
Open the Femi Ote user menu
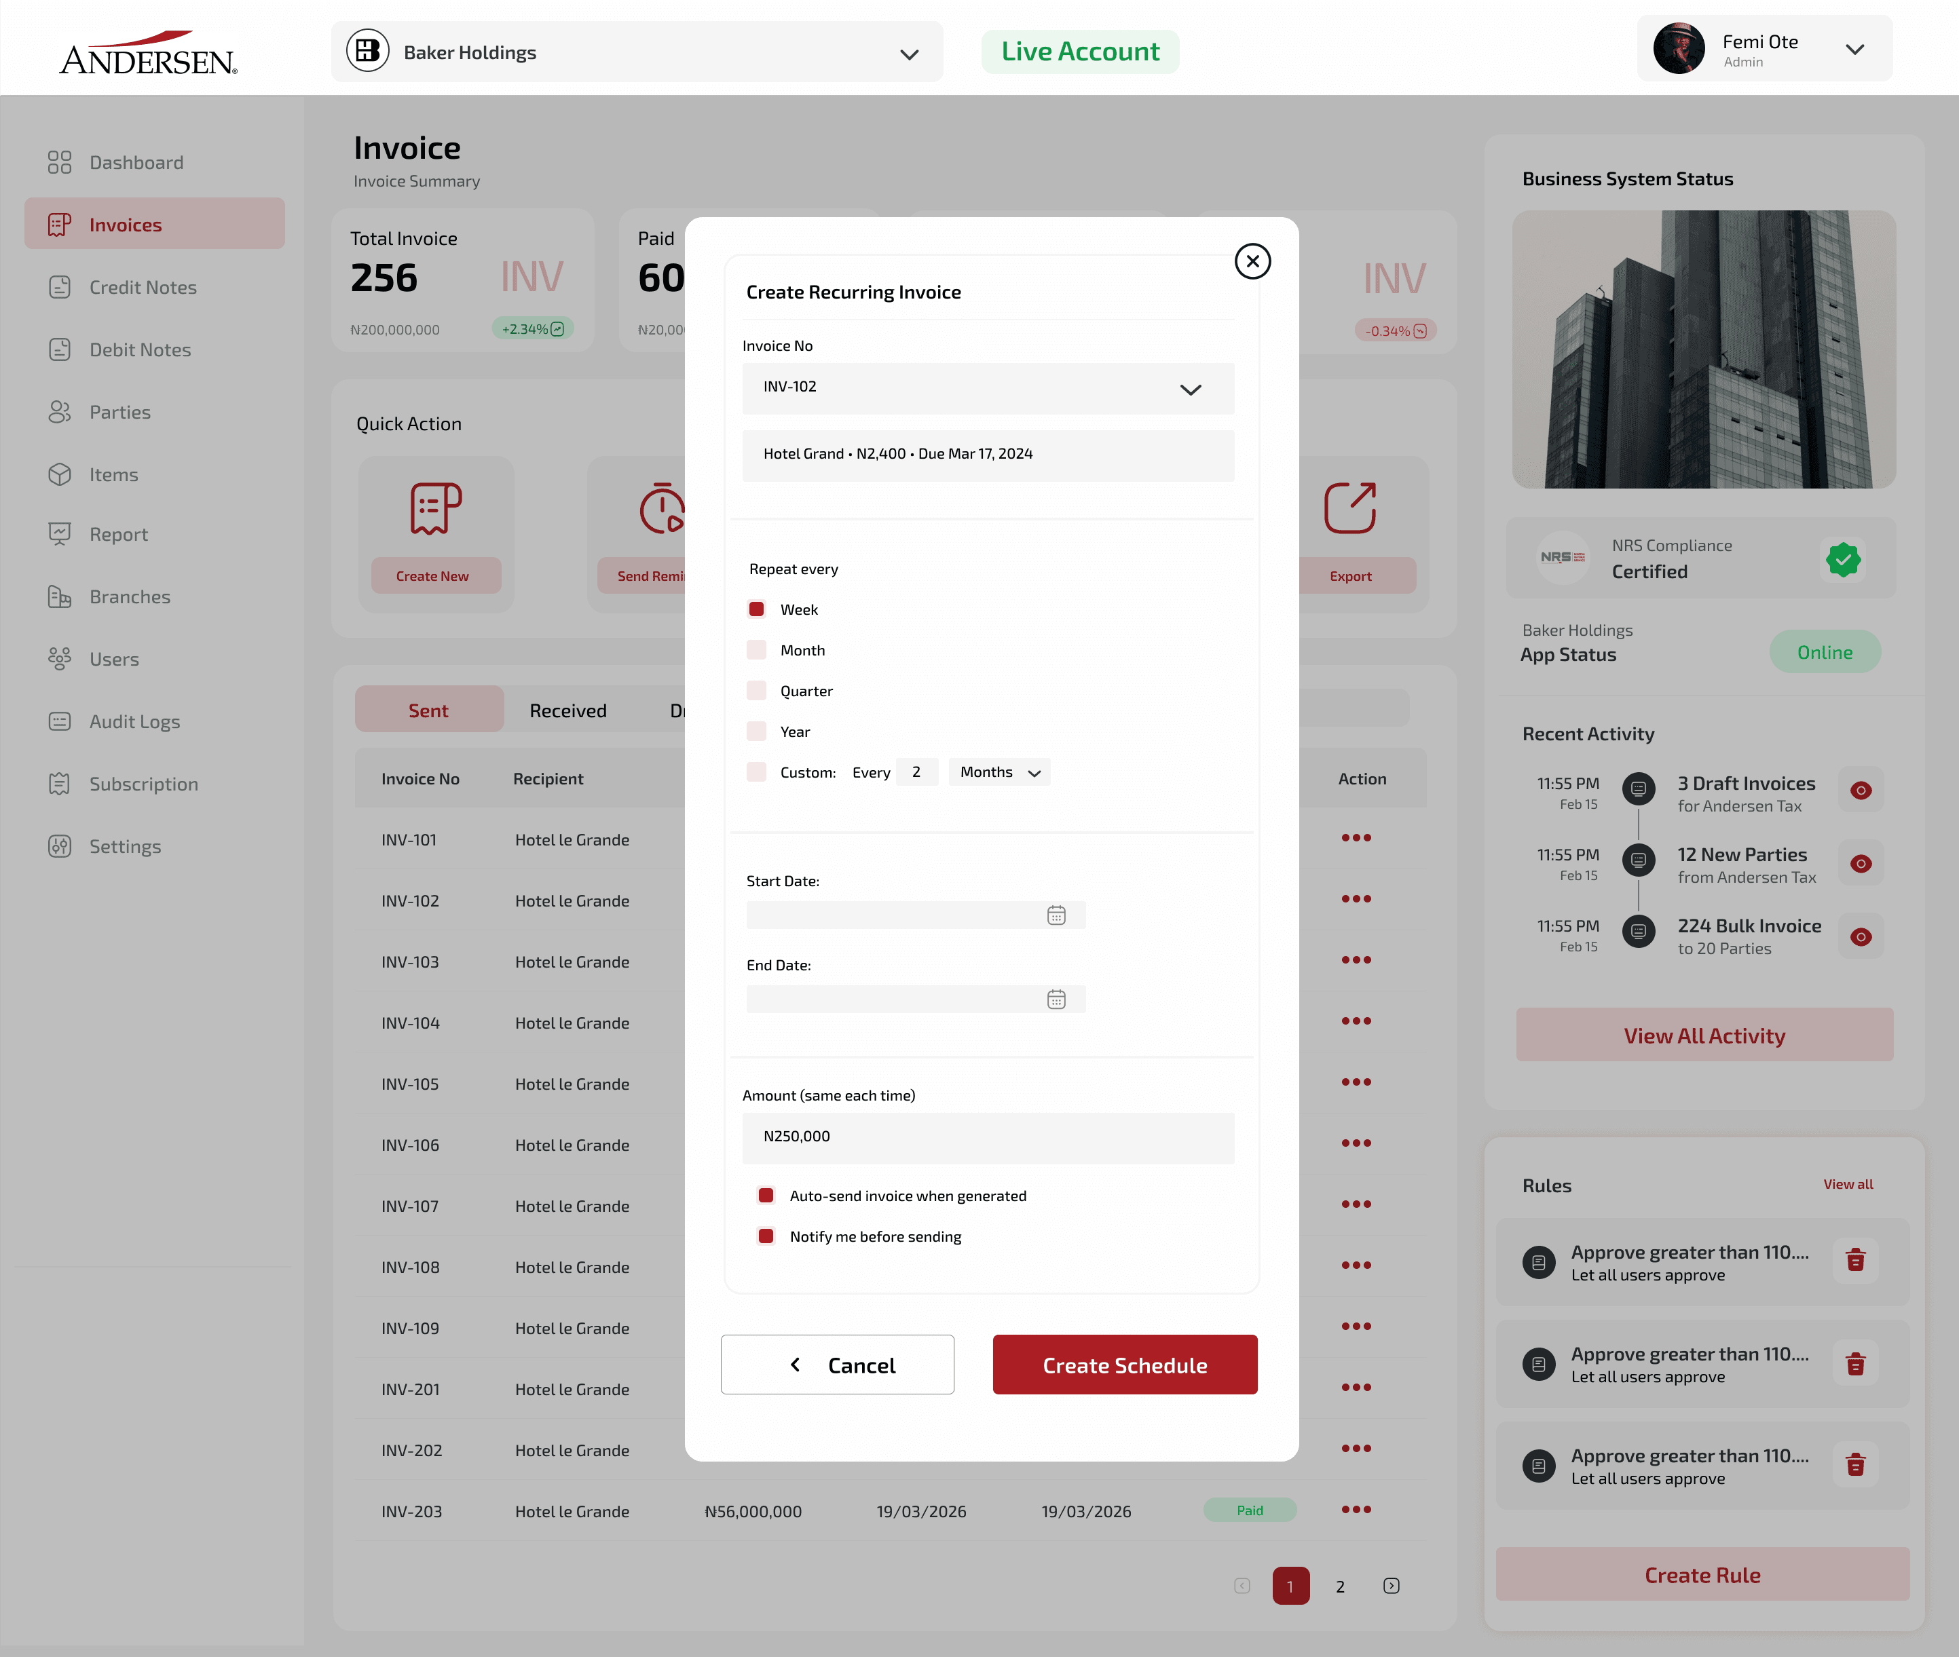tap(1764, 49)
